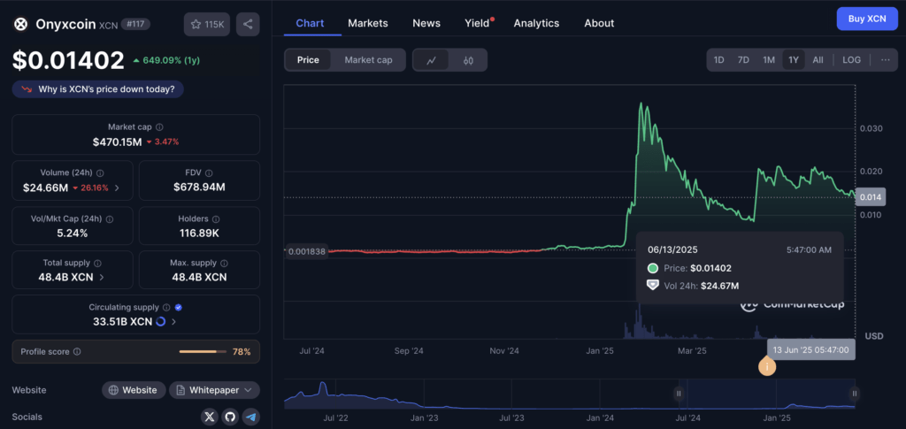Click the 13 Jun '25 05:47:00 date label
This screenshot has height=429, width=906.
tap(810, 350)
